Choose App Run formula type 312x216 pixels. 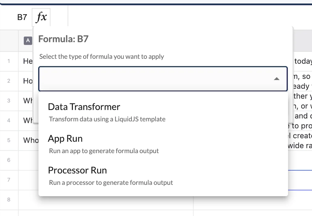tap(65, 139)
